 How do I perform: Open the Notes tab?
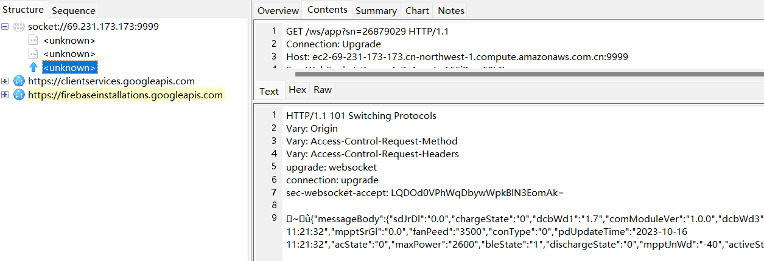pyautogui.click(x=450, y=10)
